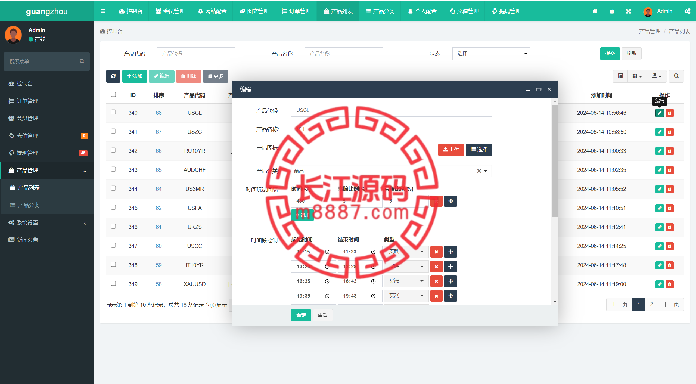696x384 pixels.
Task: Remove the 16:35 time period row
Action: click(x=436, y=281)
